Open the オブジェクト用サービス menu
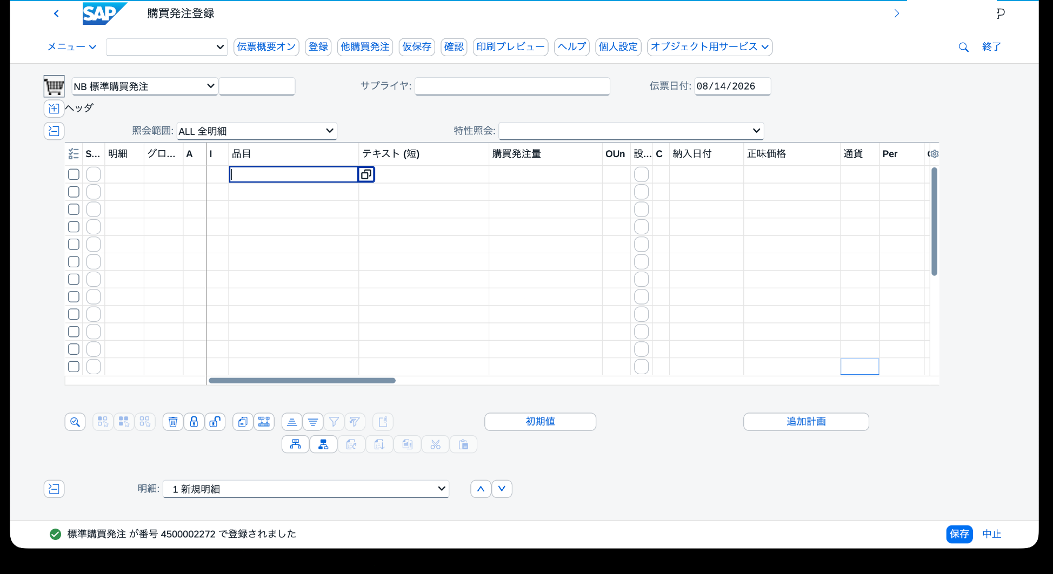1053x574 pixels. tap(710, 47)
